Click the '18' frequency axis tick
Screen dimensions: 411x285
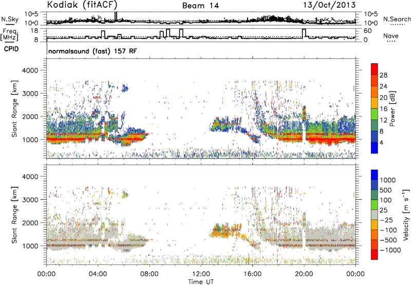point(34,31)
